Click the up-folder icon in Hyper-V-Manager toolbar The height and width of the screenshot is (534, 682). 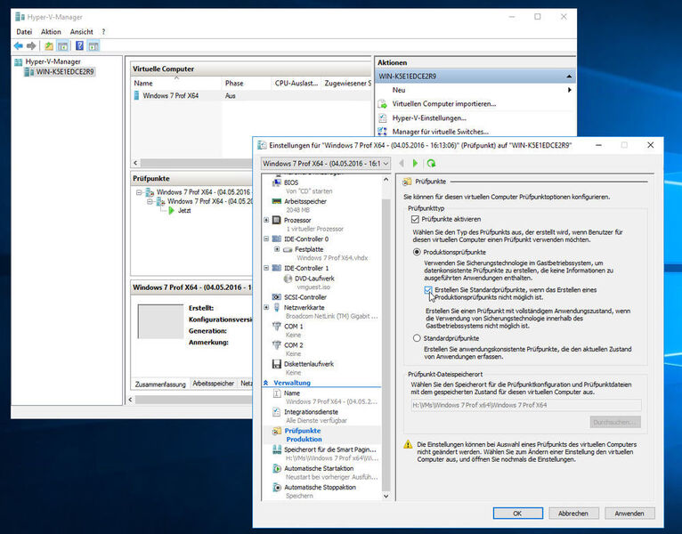pyautogui.click(x=49, y=45)
